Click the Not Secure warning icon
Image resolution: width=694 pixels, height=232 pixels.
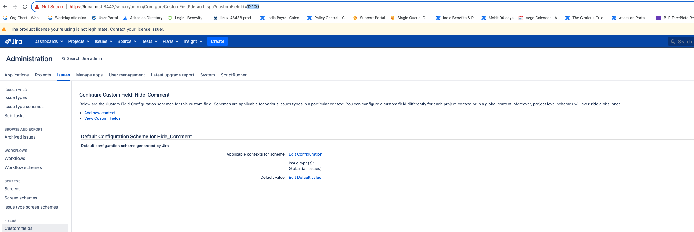[x=37, y=7]
